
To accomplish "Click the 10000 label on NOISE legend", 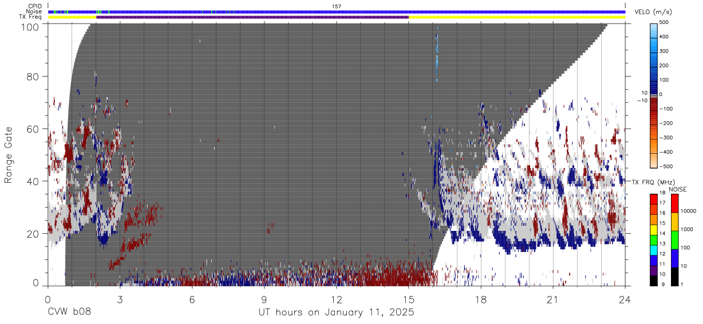I will (x=689, y=211).
